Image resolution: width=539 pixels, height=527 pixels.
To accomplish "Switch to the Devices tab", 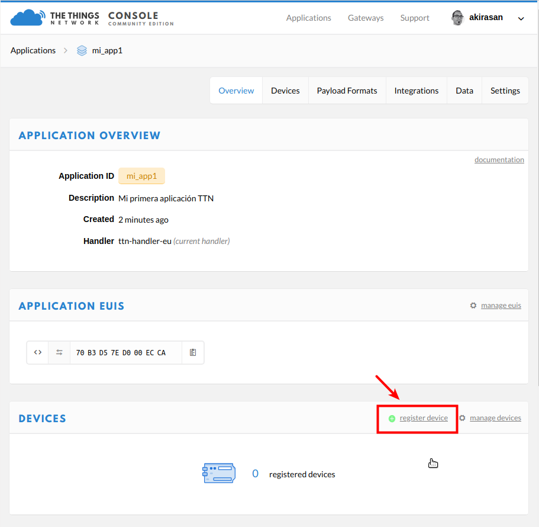I will pos(285,91).
